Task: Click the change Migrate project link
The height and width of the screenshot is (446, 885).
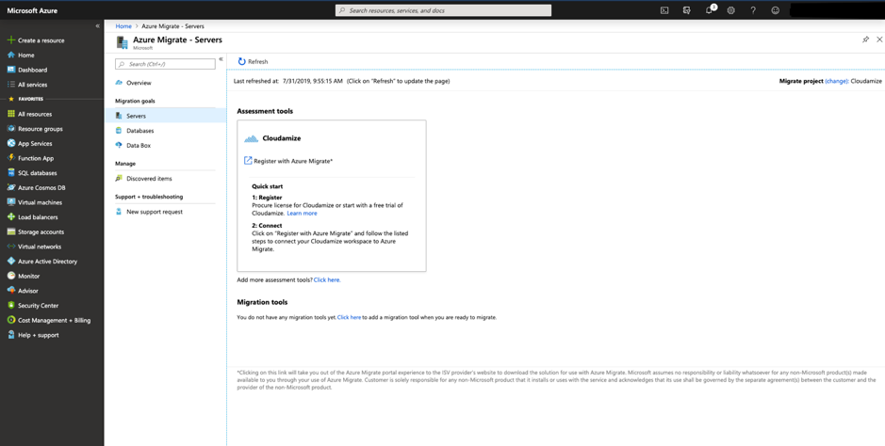Action: click(836, 81)
